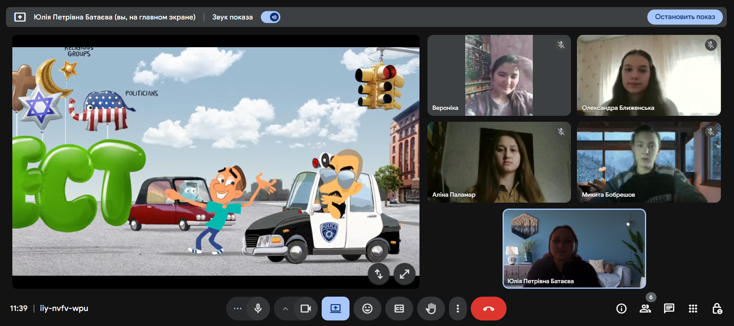734x326 pixels.
Task: Show the participants list
Action: tap(645, 309)
